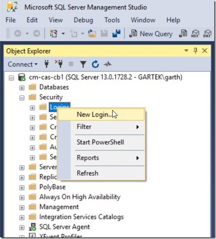Collapse the cm-cas-cb1 server node

(11, 78)
